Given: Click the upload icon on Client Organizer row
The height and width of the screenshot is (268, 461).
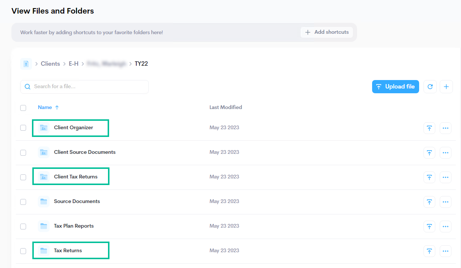Looking at the screenshot, I should point(429,128).
